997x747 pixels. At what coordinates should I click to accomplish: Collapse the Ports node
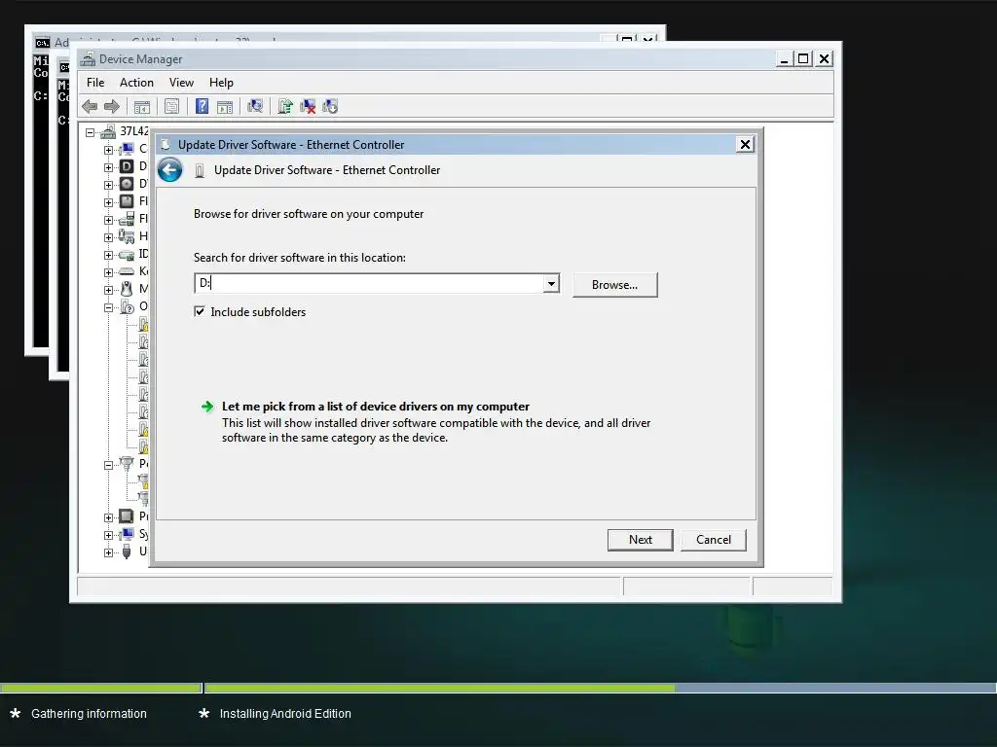point(108,465)
